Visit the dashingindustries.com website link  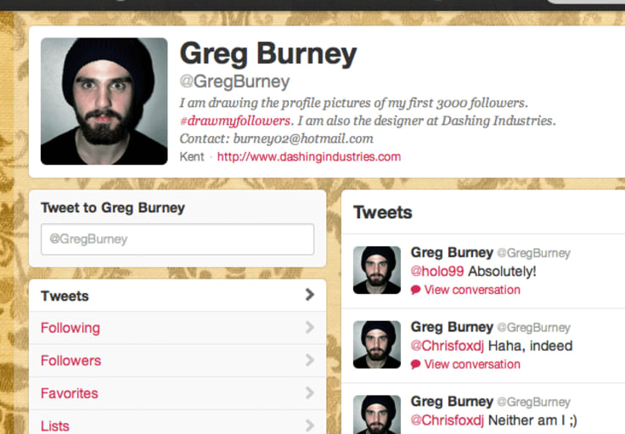[309, 156]
